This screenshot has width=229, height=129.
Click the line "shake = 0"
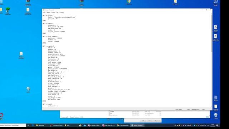(x=51, y=30)
